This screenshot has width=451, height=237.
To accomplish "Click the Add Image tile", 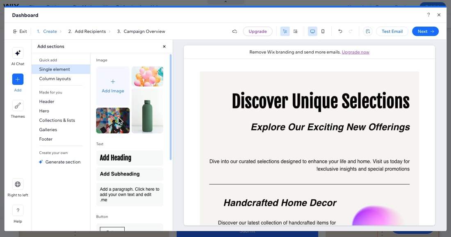I will (113, 86).
